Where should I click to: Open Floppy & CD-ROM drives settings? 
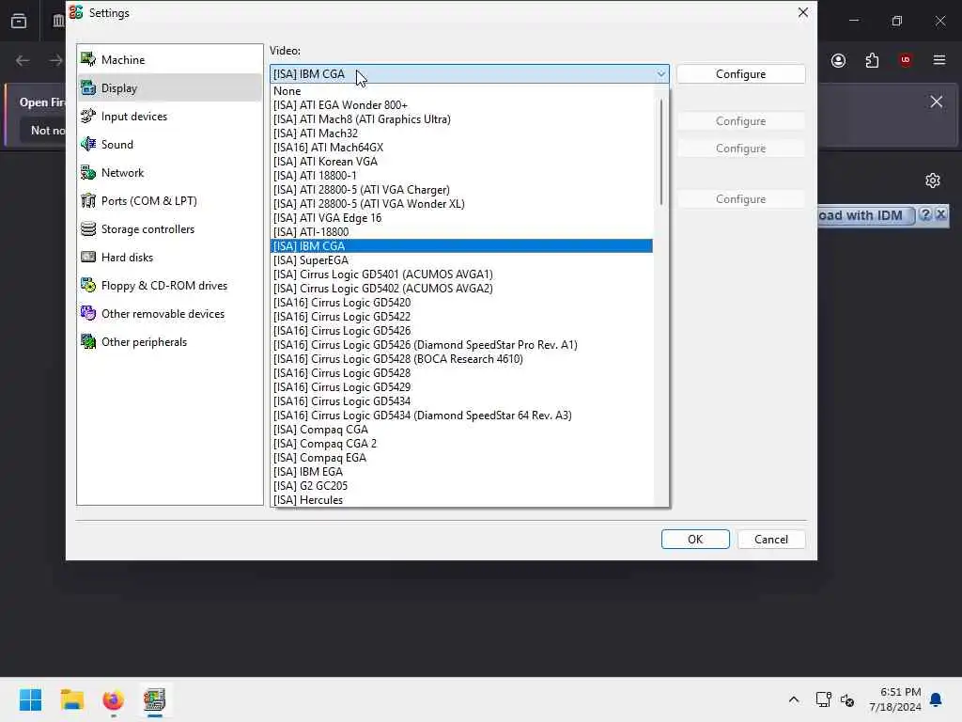(170, 286)
